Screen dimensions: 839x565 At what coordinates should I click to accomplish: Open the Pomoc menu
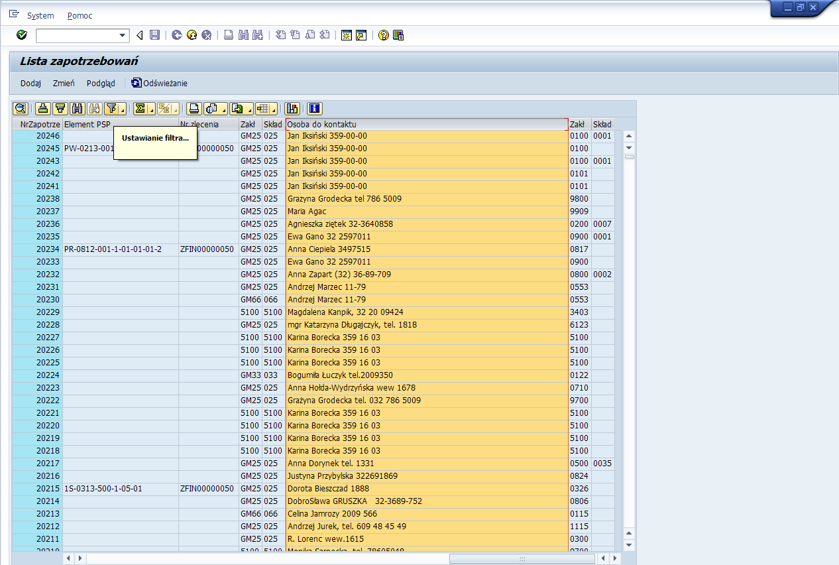(x=80, y=15)
